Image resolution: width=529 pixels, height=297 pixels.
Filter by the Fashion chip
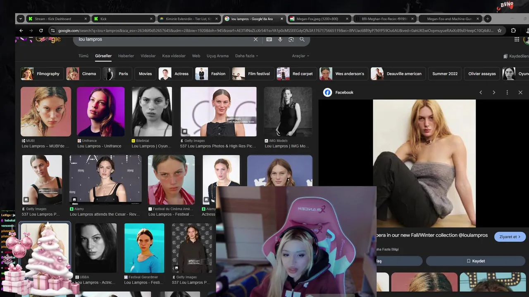[x=212, y=73]
